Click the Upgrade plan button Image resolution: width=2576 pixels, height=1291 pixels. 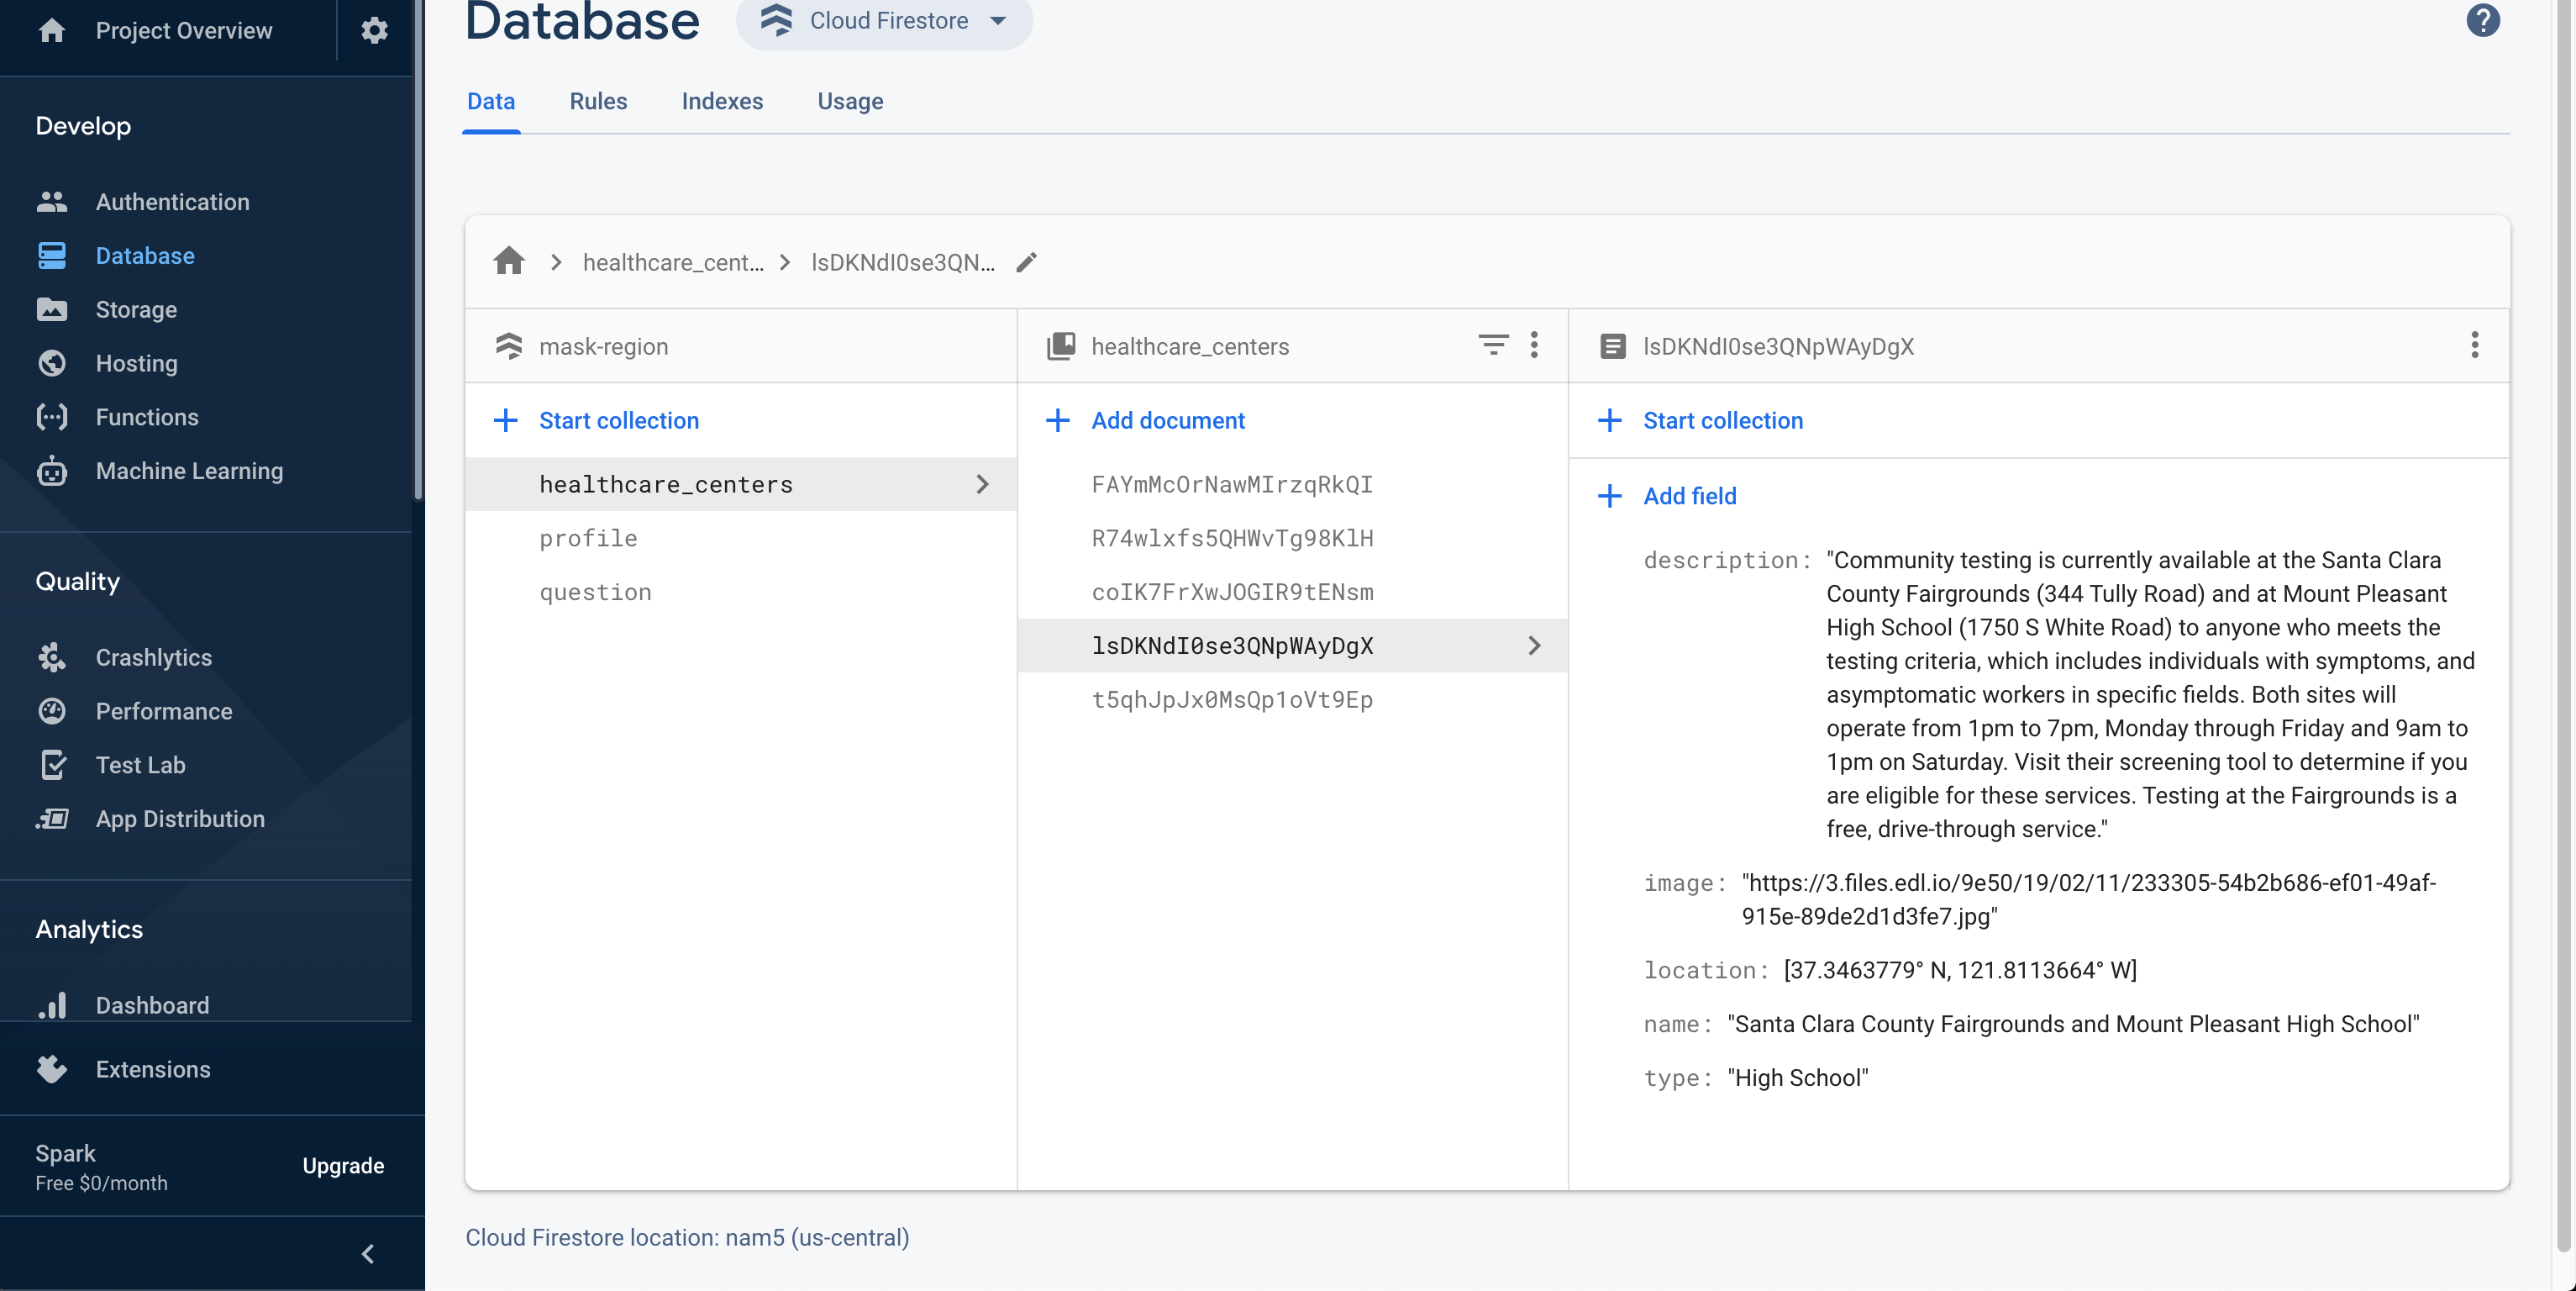tap(343, 1165)
